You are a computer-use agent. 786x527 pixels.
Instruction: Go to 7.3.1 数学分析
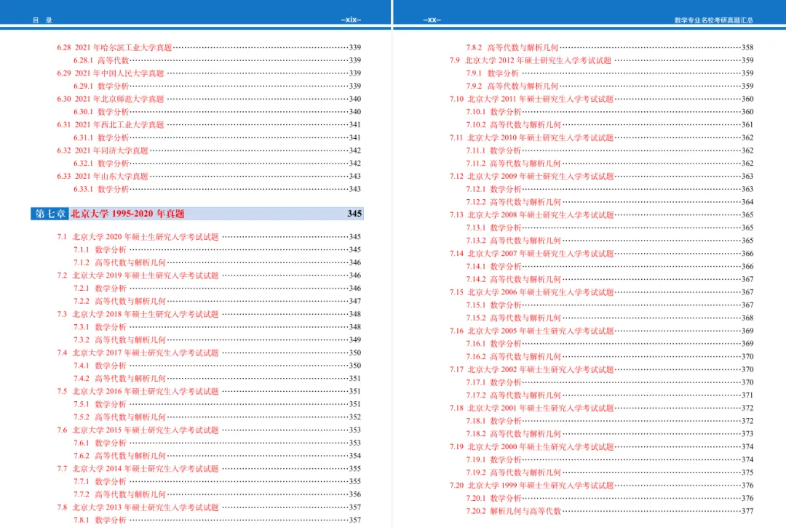217,327
